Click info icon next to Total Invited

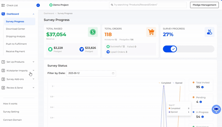[202, 87]
